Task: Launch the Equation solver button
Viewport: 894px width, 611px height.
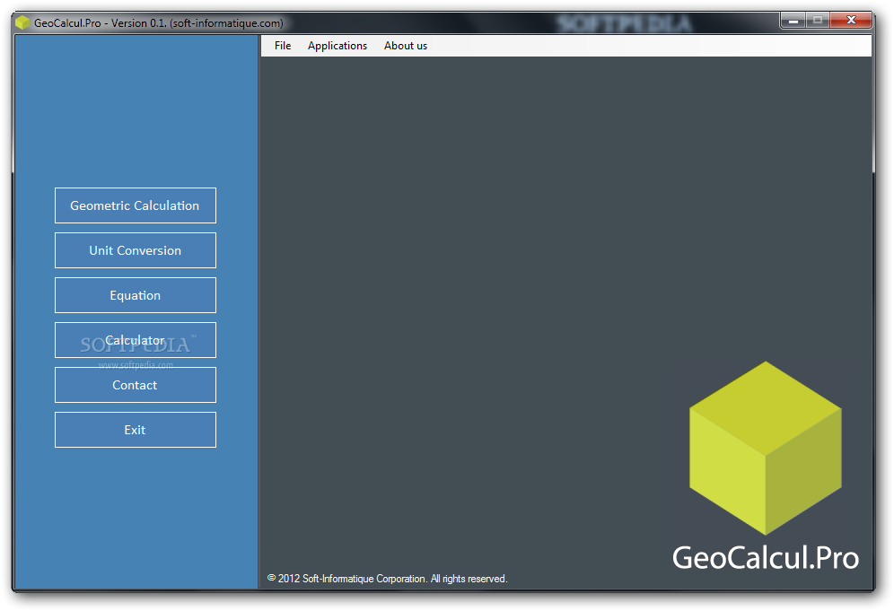Action: [x=136, y=295]
